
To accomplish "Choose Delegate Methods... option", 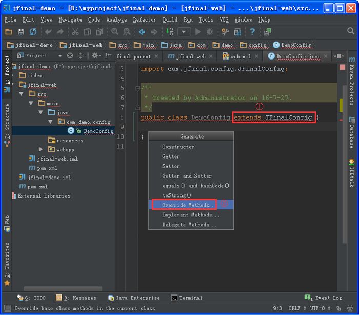I will click(x=191, y=225).
